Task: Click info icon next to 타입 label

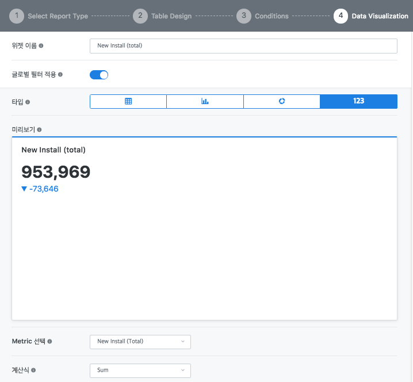Action: click(28, 102)
